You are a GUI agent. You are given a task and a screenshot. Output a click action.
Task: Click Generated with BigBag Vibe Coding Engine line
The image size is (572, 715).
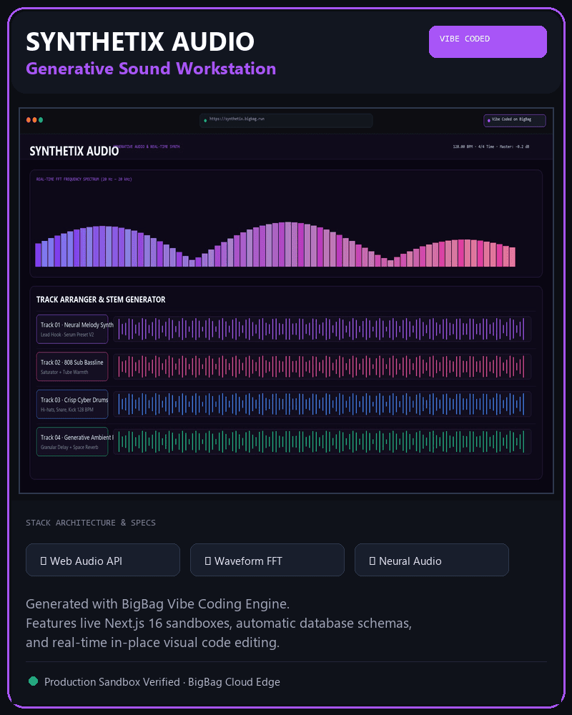click(x=157, y=603)
